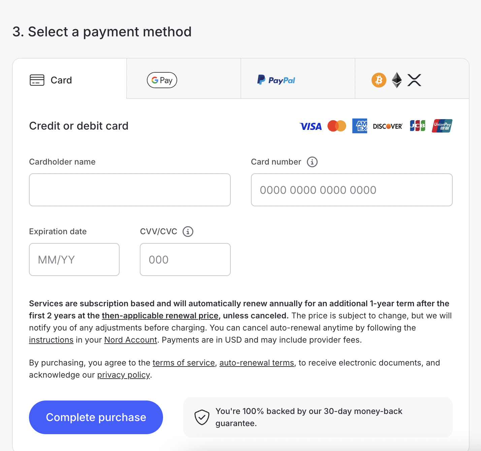
Task: Open the then-applicable renewal price link
Action: coord(160,316)
